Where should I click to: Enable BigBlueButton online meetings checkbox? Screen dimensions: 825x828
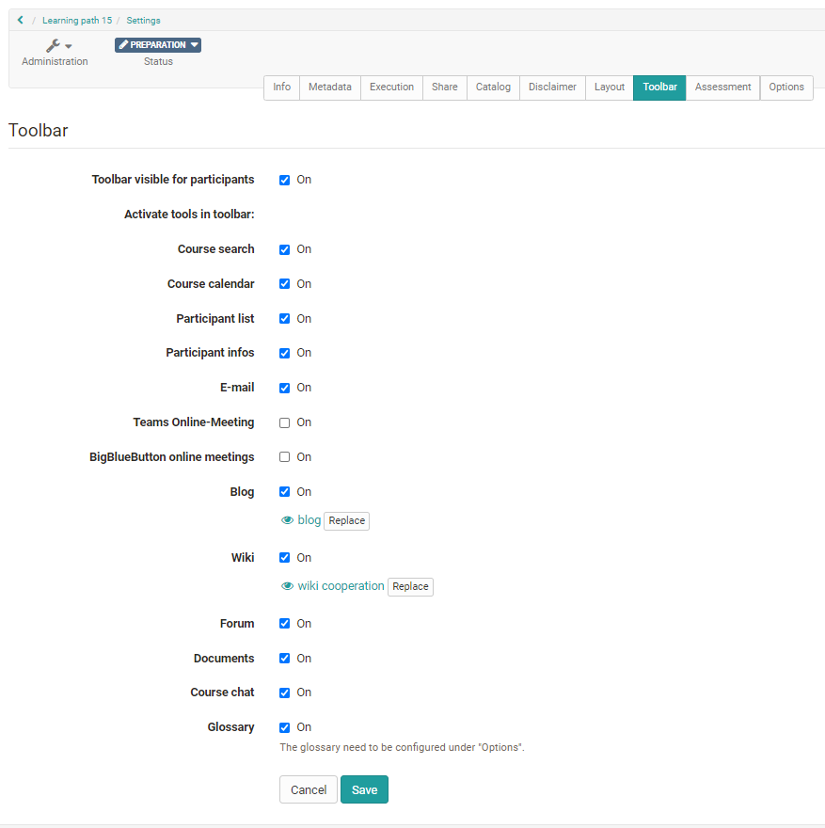(x=284, y=457)
